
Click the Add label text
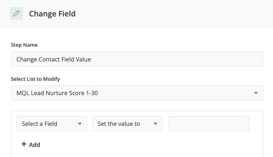(34, 145)
